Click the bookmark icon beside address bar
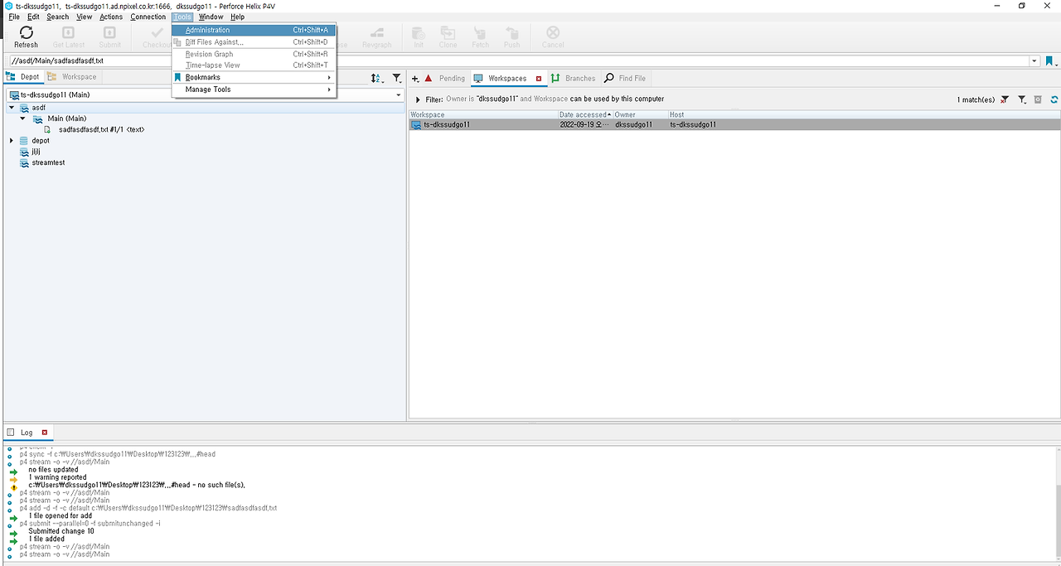1061x566 pixels. [1049, 61]
